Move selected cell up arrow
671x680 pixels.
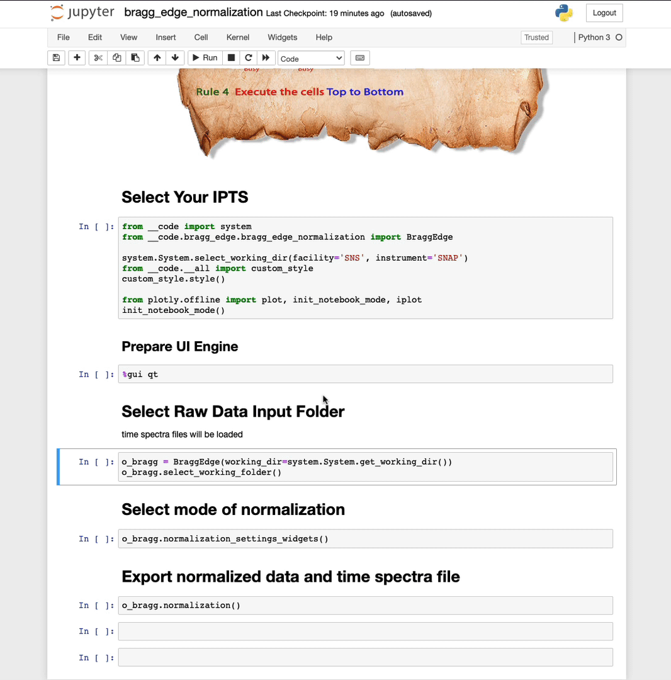[157, 58]
